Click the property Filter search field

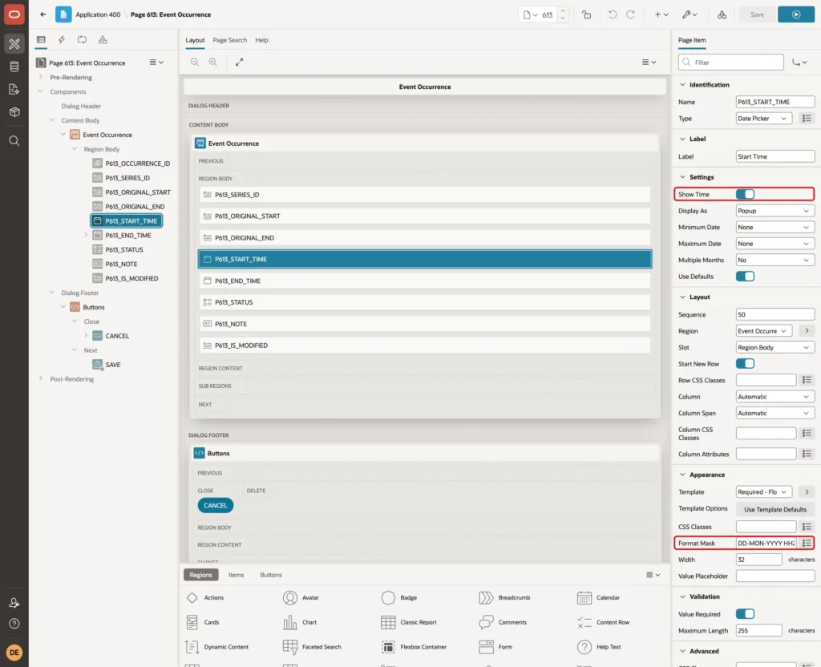tap(731, 63)
